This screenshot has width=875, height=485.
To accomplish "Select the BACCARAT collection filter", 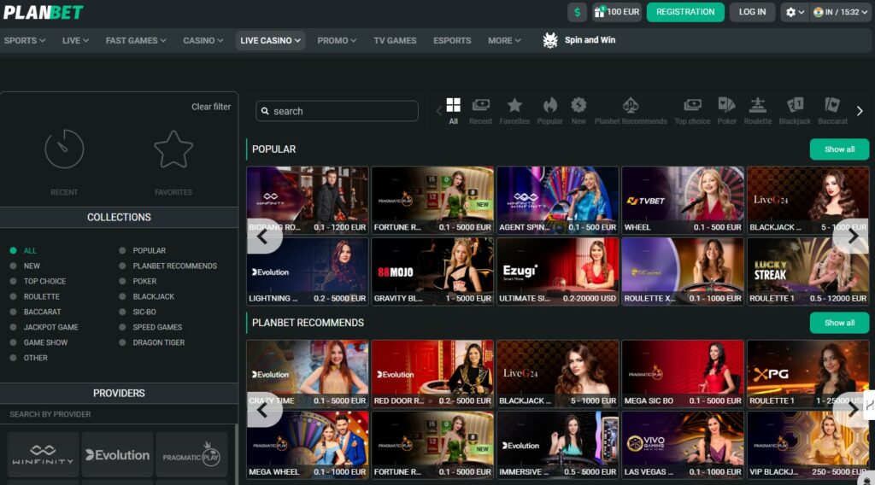I will coord(35,313).
